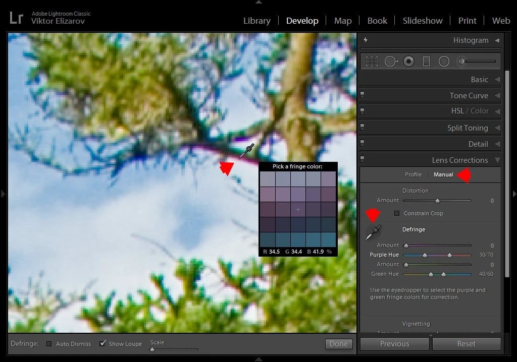This screenshot has width=517, height=362.
Task: Click the lightning bolt histogram icon
Action: pos(366,40)
